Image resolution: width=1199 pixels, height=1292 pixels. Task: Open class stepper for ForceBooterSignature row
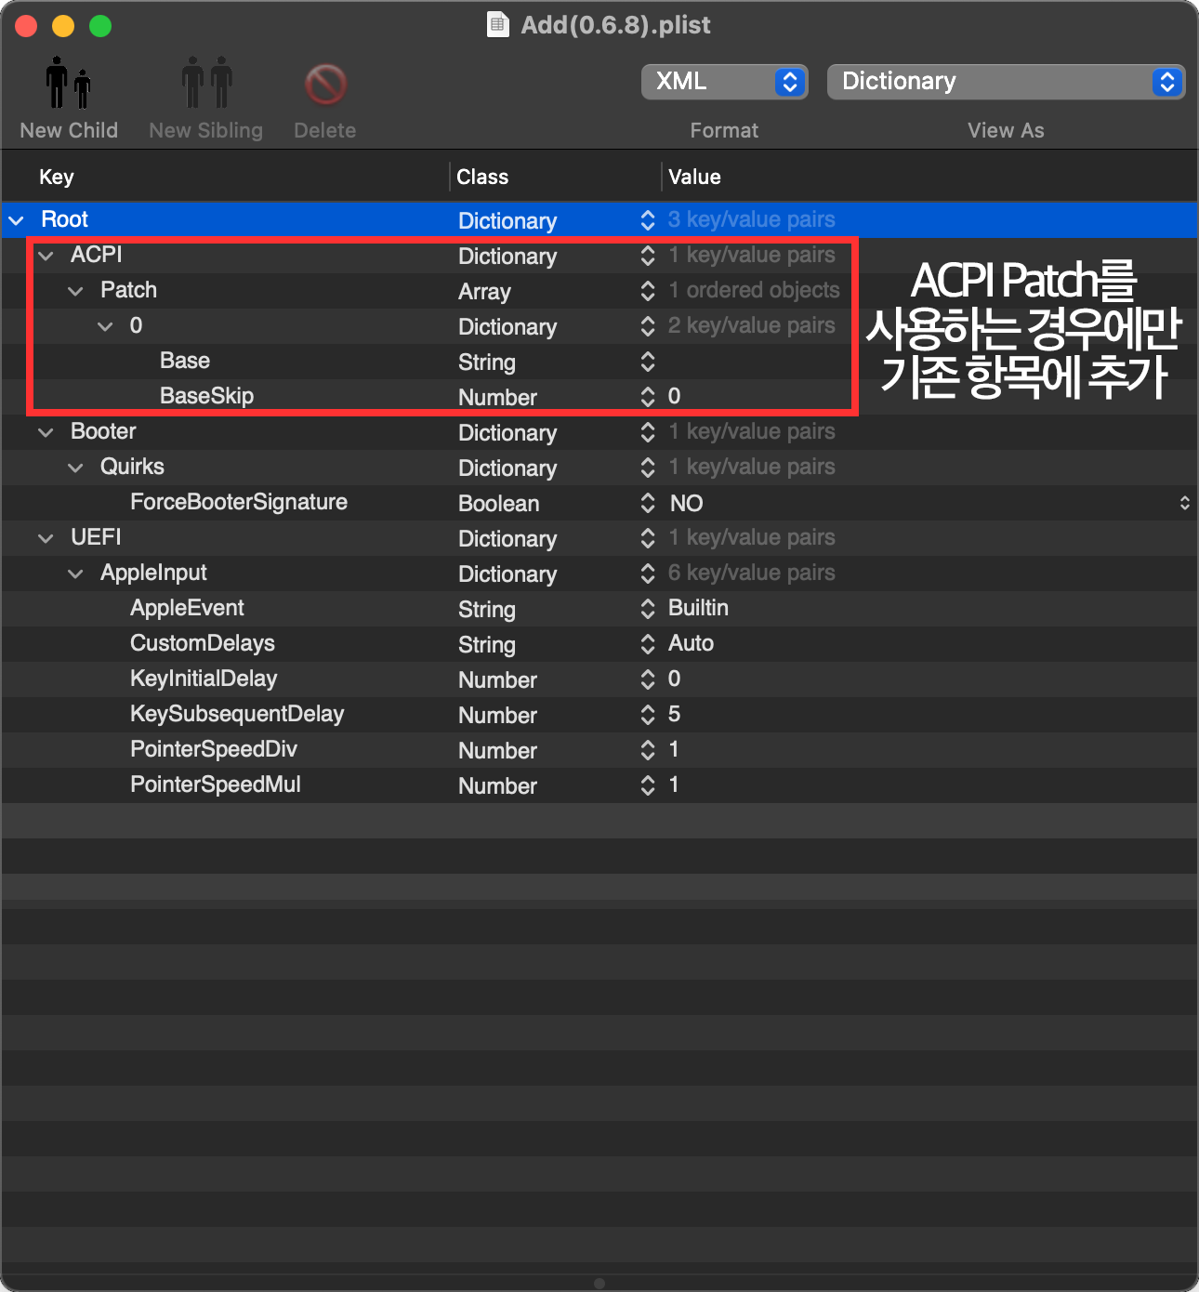tap(648, 503)
